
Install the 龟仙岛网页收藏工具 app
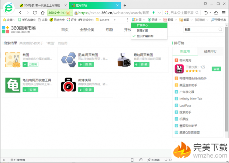pyautogui.click(x=30, y=90)
